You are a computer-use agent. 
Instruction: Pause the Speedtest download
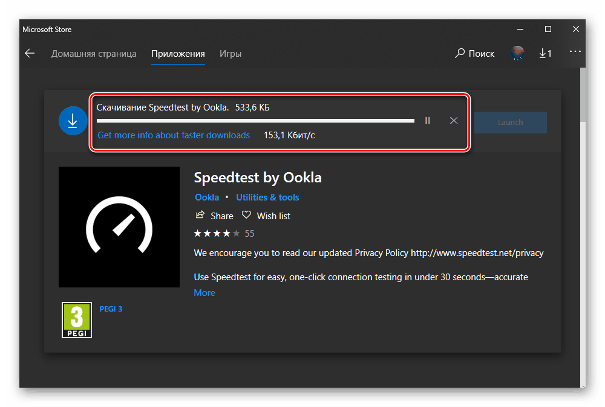tap(428, 121)
